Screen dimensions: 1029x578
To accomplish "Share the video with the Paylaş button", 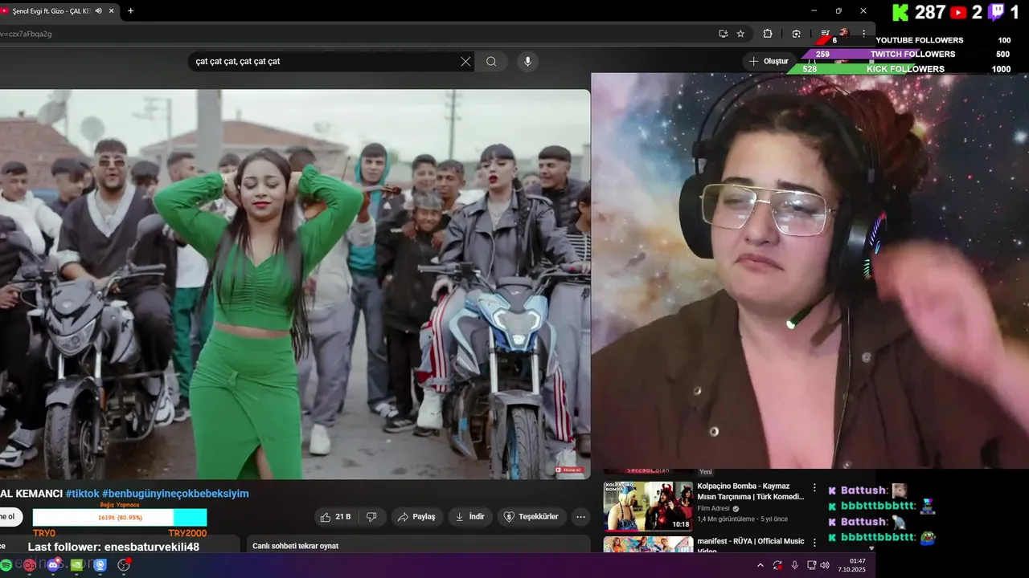I will pyautogui.click(x=417, y=517).
